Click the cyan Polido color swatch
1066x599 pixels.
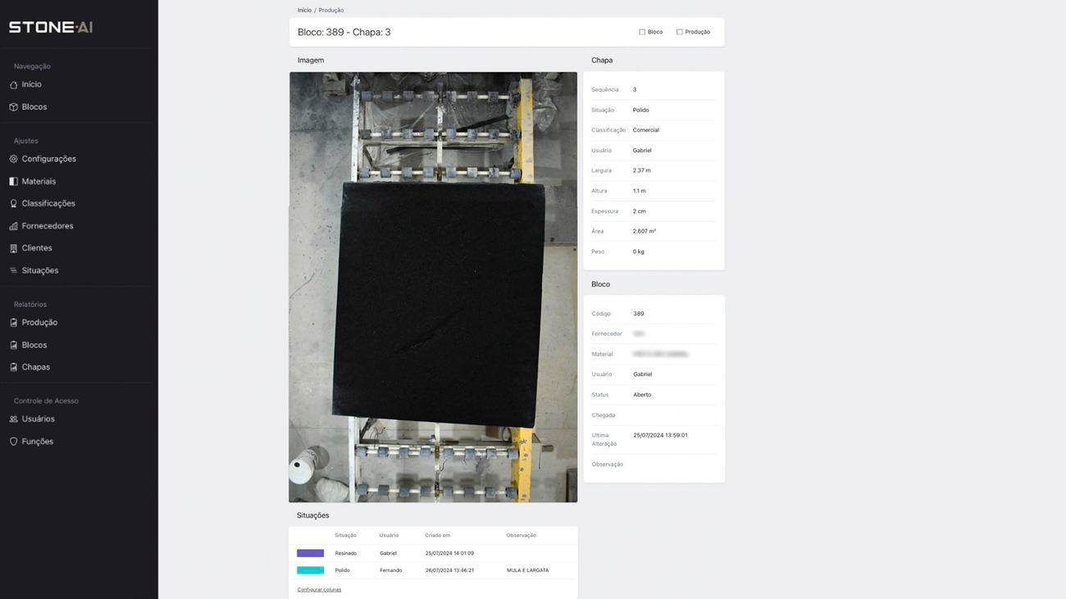[310, 570]
